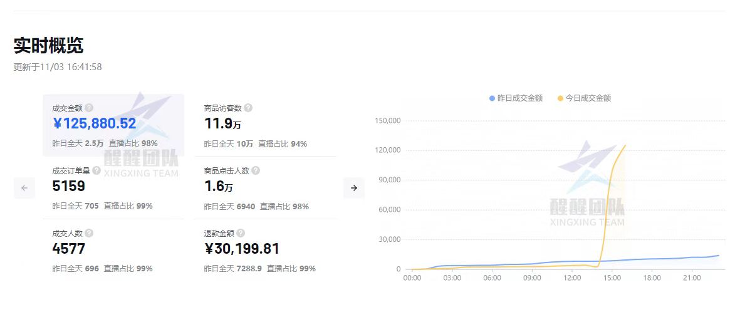Click the help icon beside 成交金额
Viewport: 745px width, 312px height.
click(x=89, y=108)
